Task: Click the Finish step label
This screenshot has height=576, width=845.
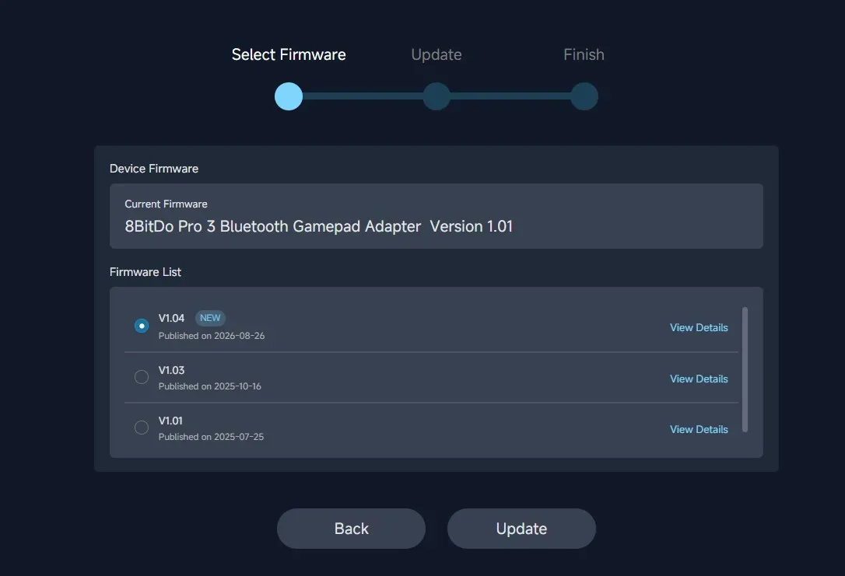Action: point(584,54)
